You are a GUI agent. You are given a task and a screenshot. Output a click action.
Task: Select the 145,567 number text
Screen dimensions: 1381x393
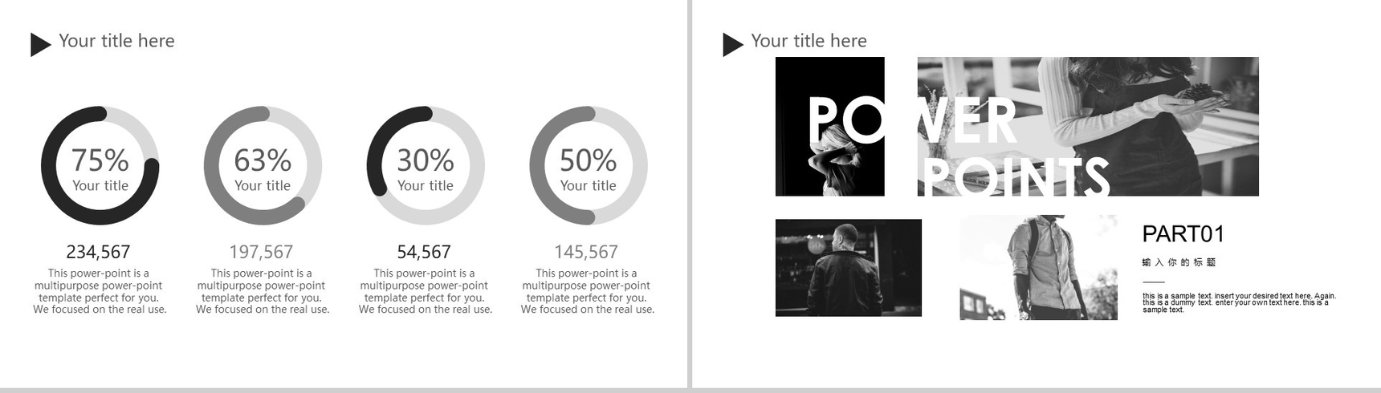pos(586,252)
